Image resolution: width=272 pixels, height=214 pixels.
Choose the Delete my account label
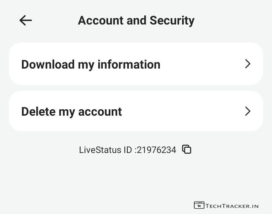[x=71, y=112]
